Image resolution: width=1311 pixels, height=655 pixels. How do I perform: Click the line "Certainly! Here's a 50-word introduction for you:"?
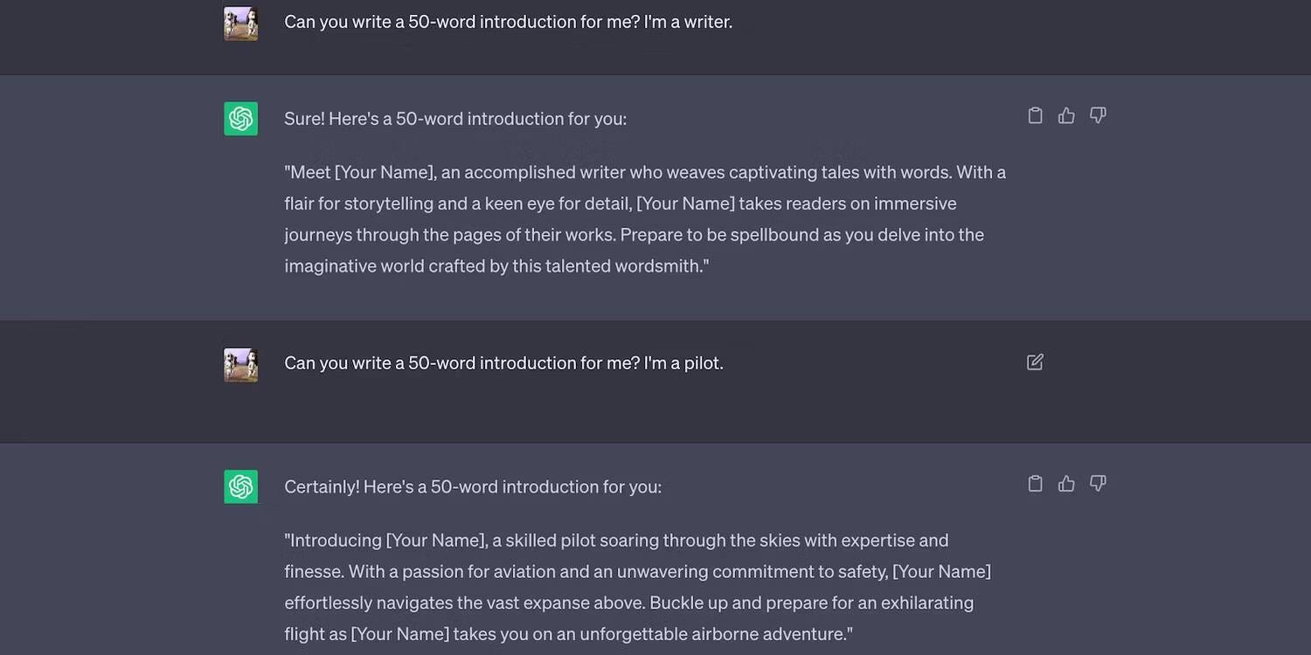(x=473, y=486)
